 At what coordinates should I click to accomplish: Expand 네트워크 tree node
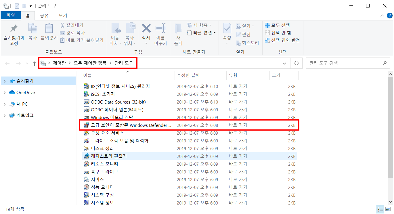point(5,116)
